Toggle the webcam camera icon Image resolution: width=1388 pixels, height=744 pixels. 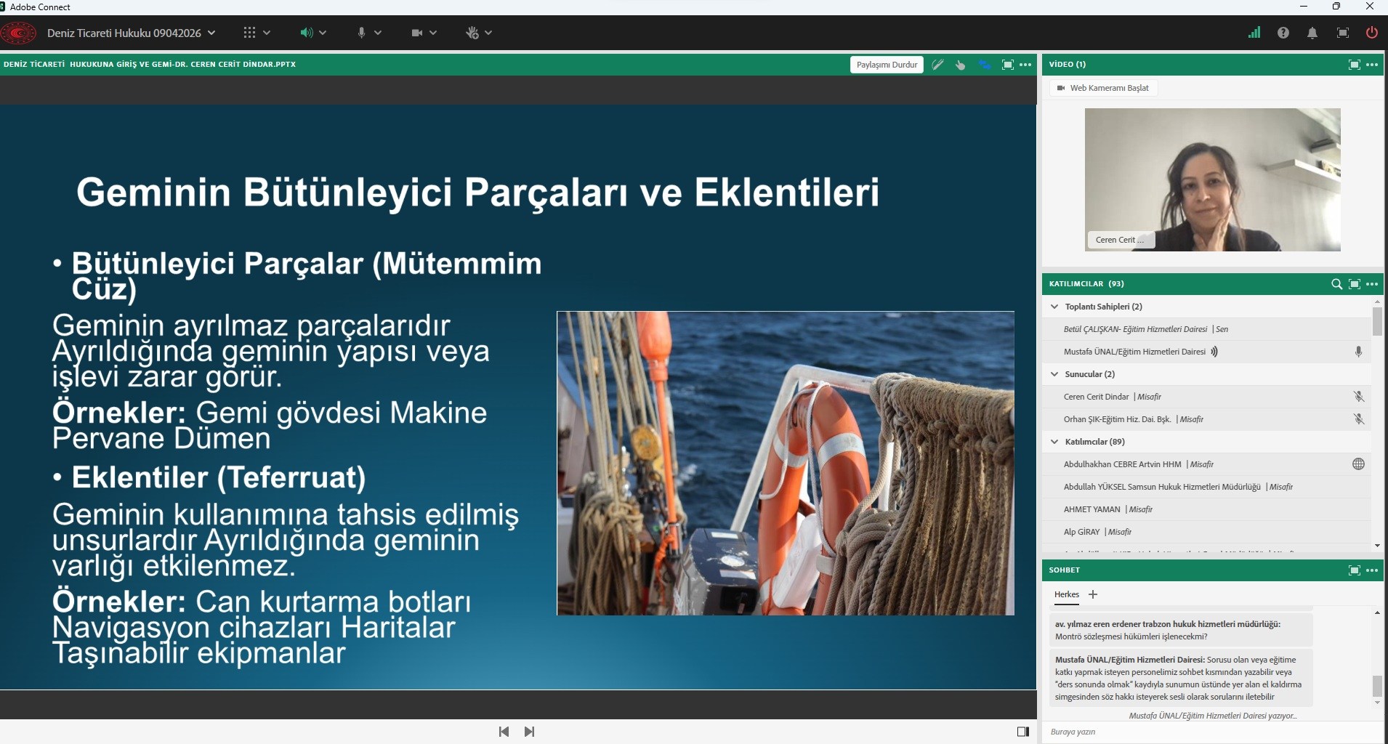(417, 33)
